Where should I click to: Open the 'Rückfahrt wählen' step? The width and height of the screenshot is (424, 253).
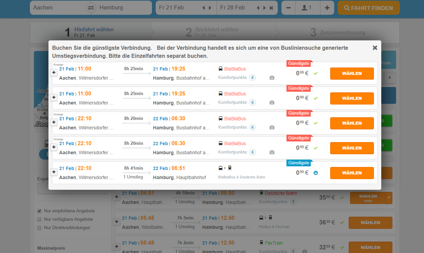tap(212, 32)
